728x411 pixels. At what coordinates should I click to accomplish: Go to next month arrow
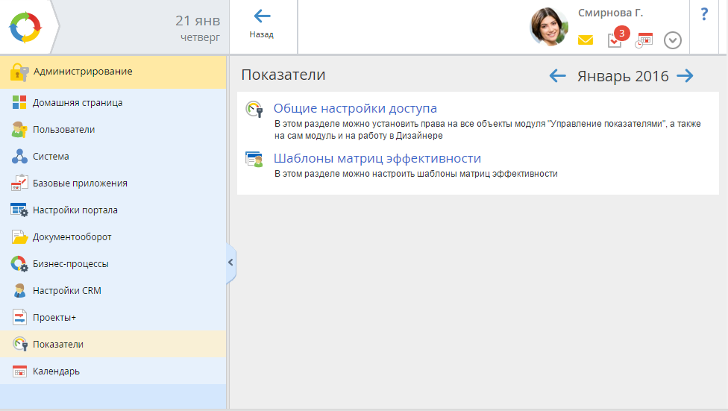pyautogui.click(x=685, y=75)
